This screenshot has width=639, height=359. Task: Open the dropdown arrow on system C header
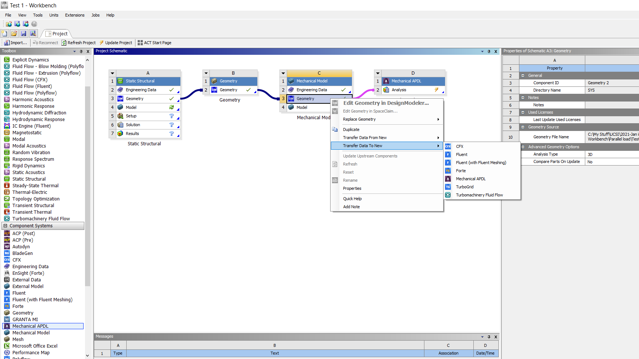(283, 73)
